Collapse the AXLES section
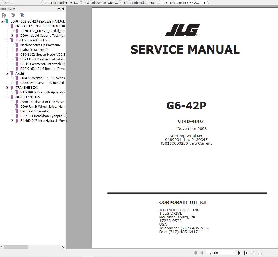 tap(7, 74)
